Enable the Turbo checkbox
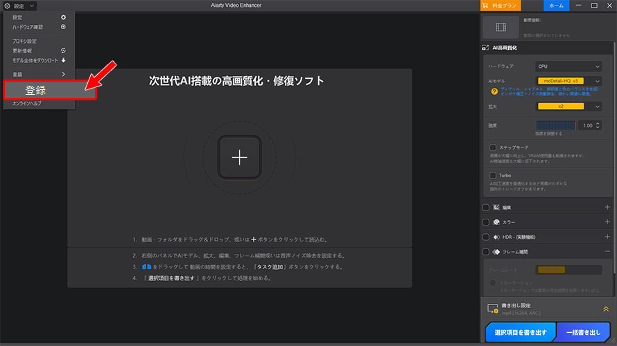Image resolution: width=617 pixels, height=346 pixels. 493,176
